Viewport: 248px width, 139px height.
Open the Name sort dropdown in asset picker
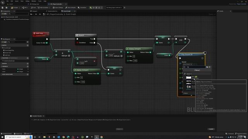click(x=189, y=74)
